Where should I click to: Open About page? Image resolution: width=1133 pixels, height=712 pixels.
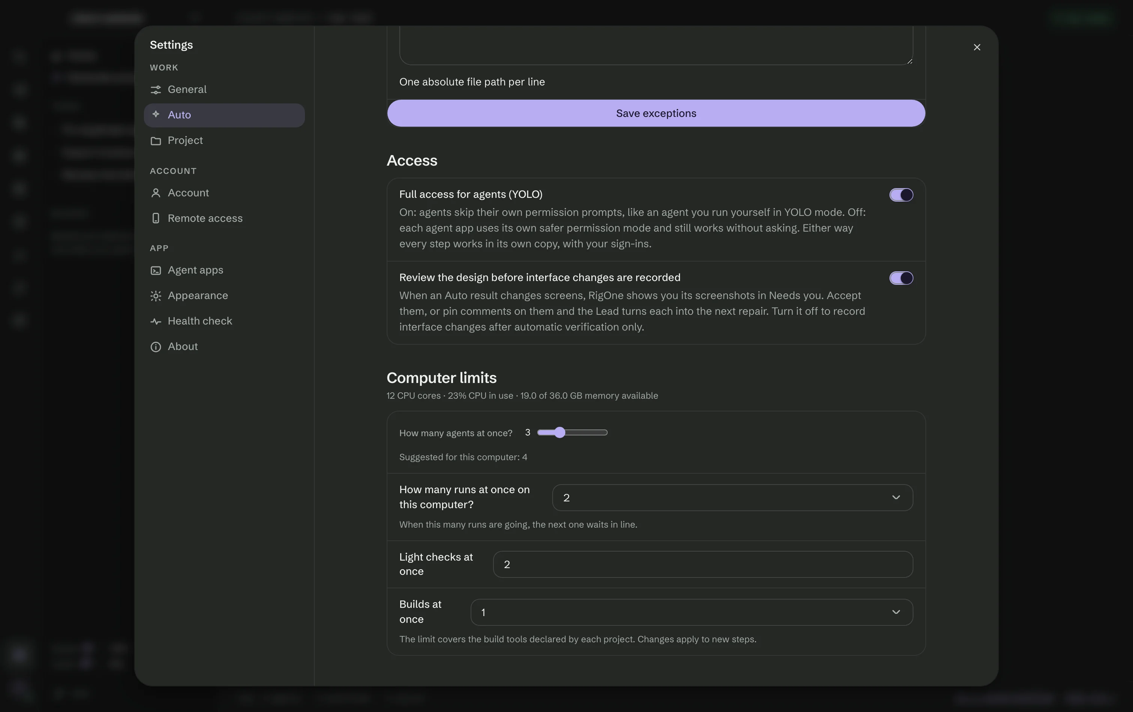click(224, 347)
